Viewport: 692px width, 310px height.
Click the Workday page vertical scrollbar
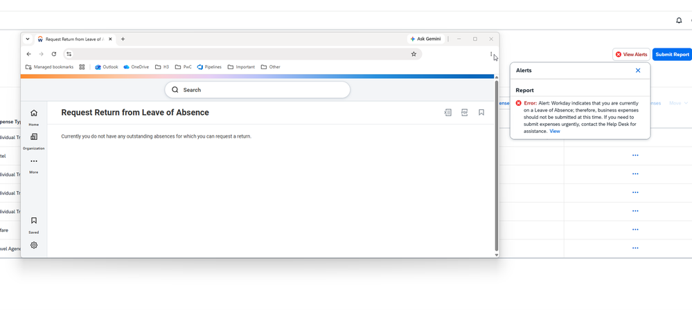497,165
